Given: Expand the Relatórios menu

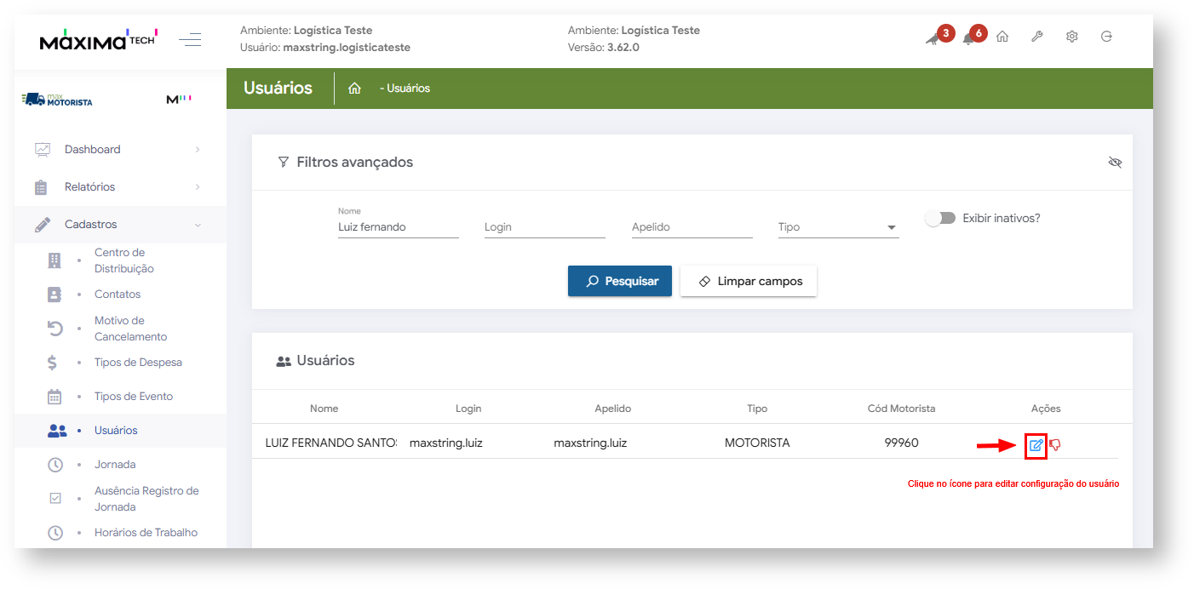Looking at the screenshot, I should 119,187.
